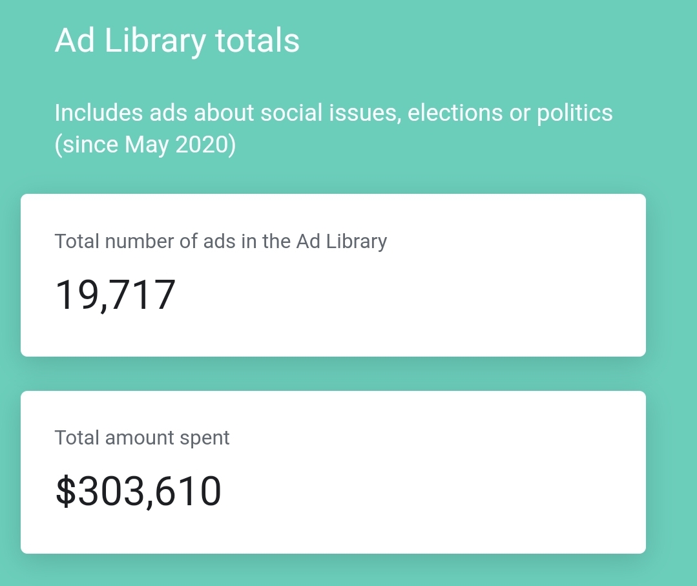
Task: Click the word totals in heading
Action: coord(257,41)
